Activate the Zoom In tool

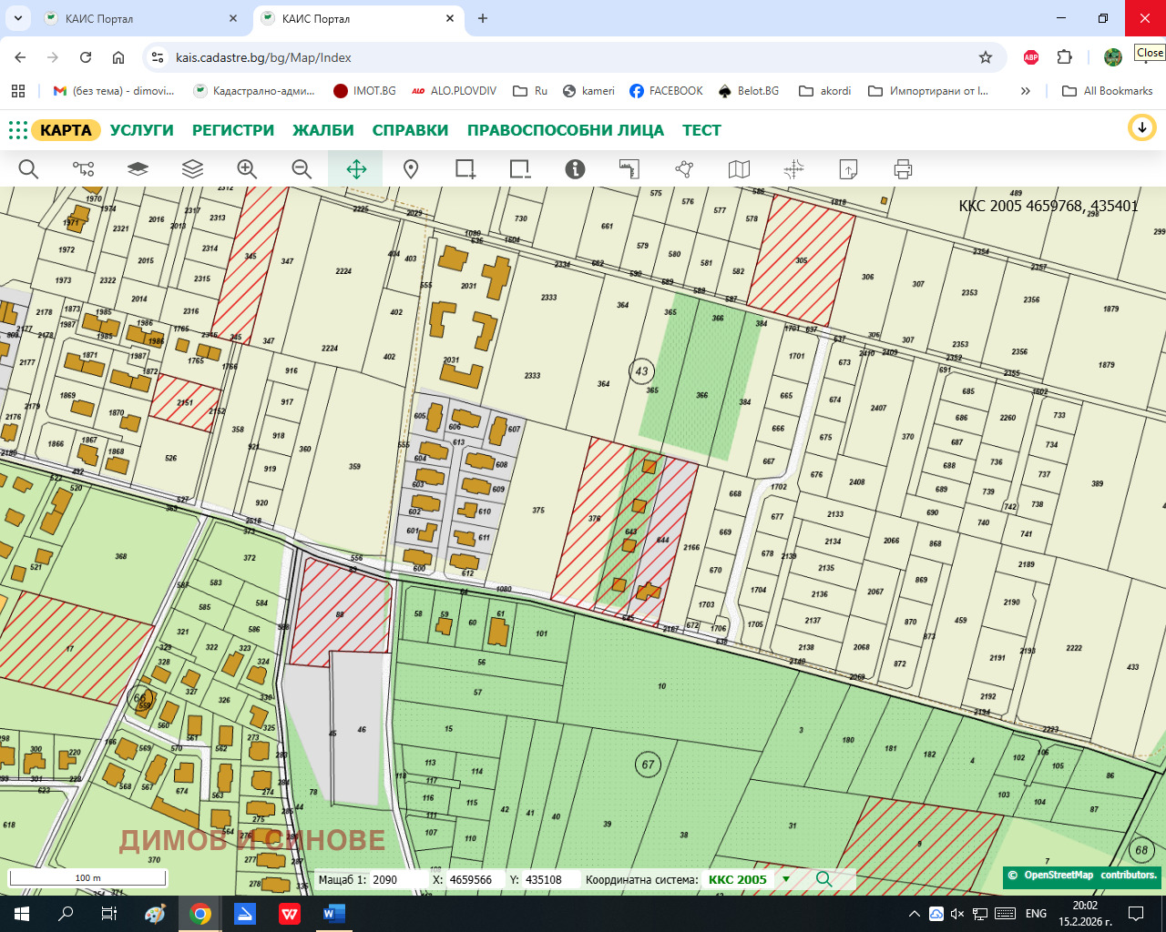pyautogui.click(x=246, y=168)
